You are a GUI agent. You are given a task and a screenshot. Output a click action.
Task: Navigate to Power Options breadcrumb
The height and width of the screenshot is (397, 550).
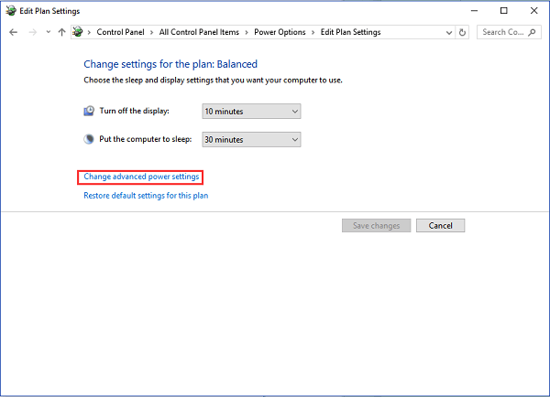[x=280, y=32]
